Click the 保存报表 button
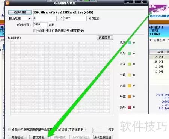Viewport: 169px width, 139px height. click(x=60, y=137)
